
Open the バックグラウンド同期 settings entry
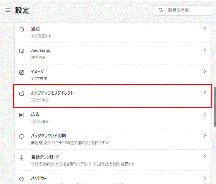(x=113, y=139)
